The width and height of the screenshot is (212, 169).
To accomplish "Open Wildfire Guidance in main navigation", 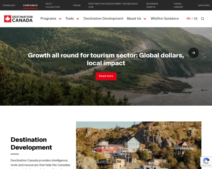I will pos(165,19).
